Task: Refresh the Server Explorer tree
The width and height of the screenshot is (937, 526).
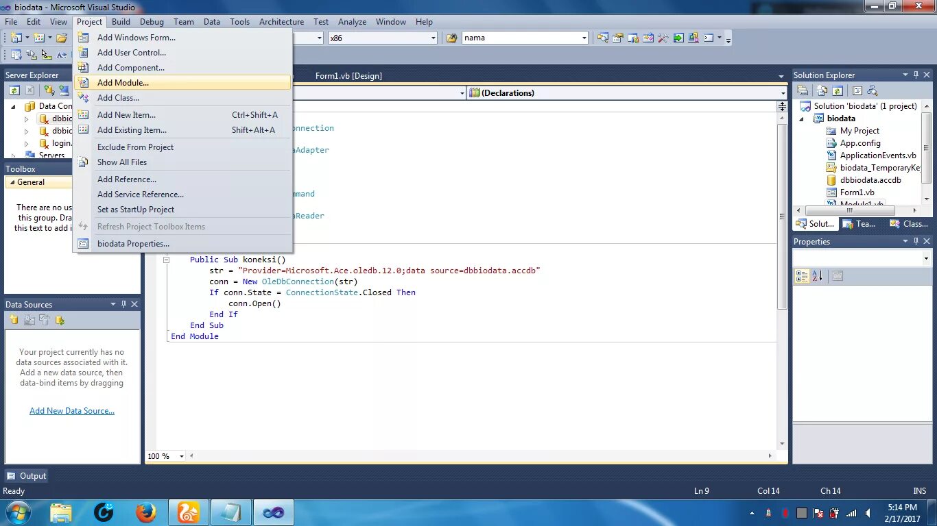Action: click(x=14, y=90)
